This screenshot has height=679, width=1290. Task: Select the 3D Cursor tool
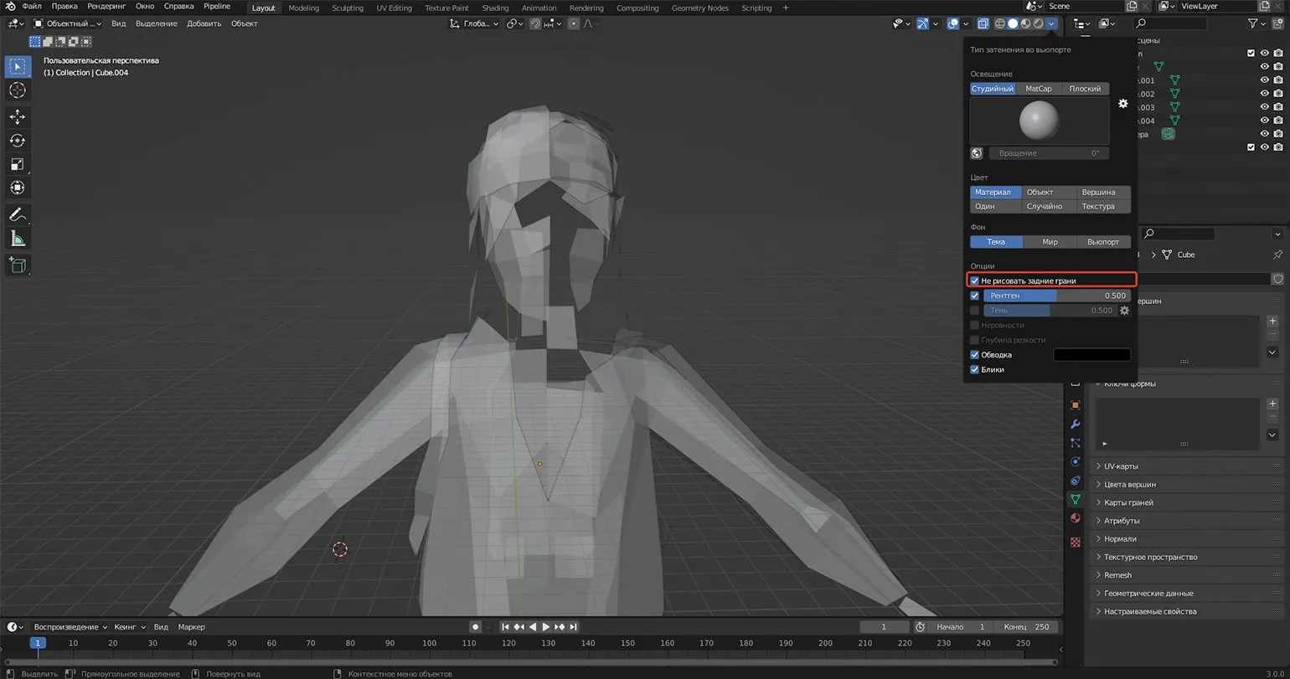coord(17,90)
